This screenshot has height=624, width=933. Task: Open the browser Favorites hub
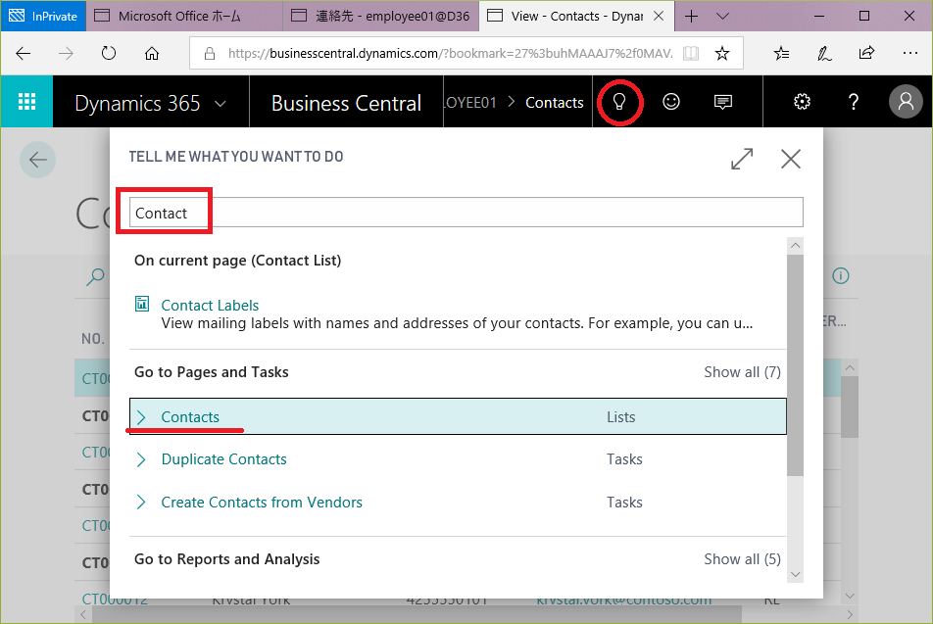pos(781,54)
